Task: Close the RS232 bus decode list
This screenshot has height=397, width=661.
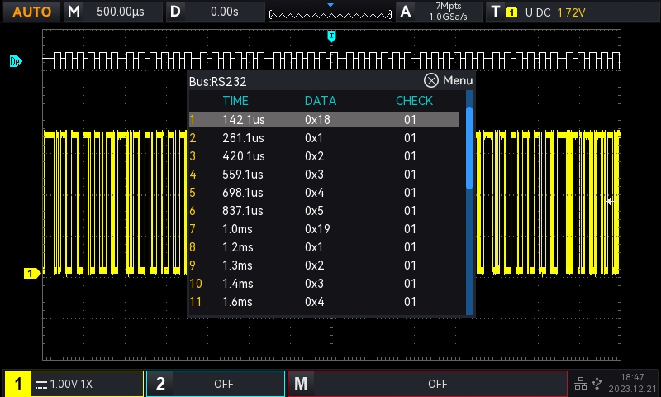Action: tap(431, 80)
